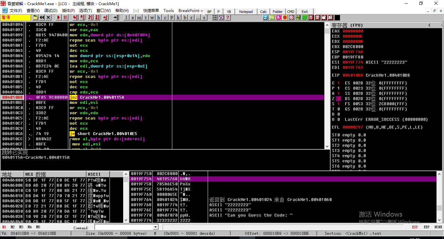Screen dimensions: 444x239
Task: Open Executable modules 'e' button
Action: click(133, 18)
